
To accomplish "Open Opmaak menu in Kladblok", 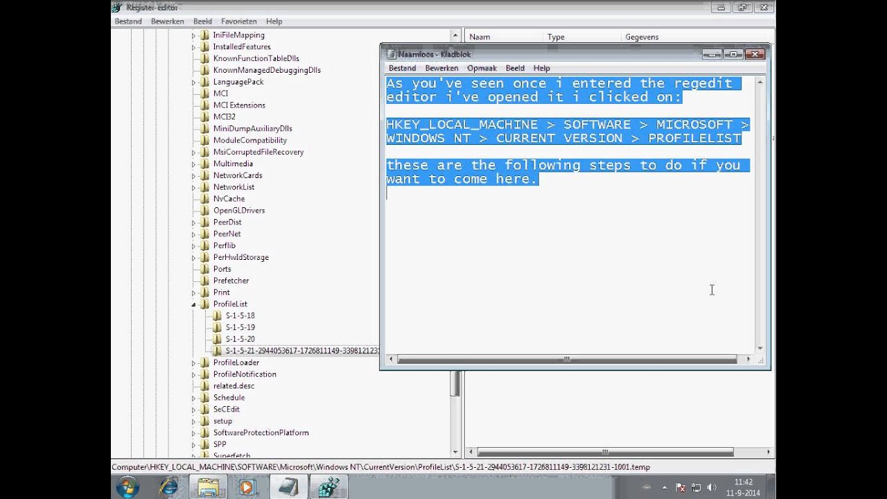I will click(x=482, y=68).
